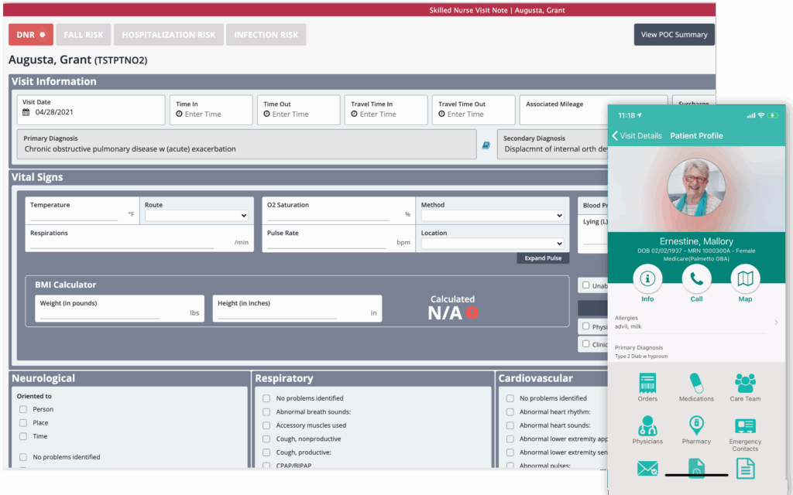Open the temperature Route dropdown
Viewport: 793px width, 495px height.
click(197, 216)
